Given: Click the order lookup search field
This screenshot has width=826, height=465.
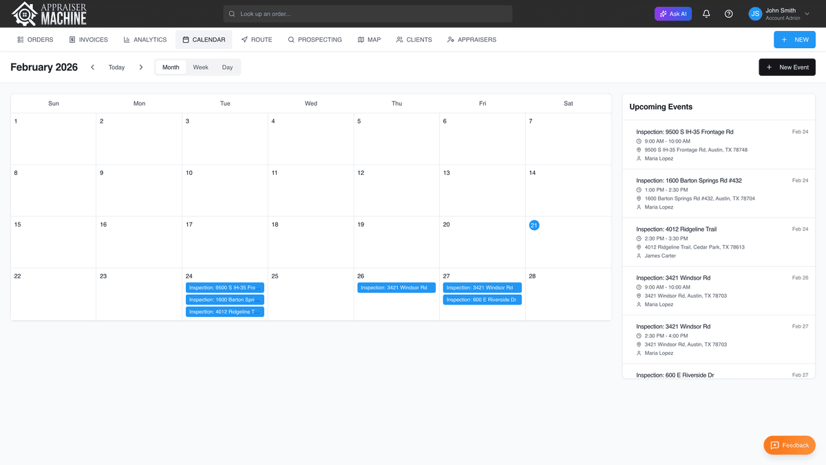Looking at the screenshot, I should click(x=370, y=13).
